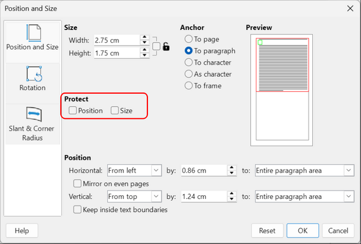Viewport: 361px width, 244px height.
Task: Switch to the Rotation tab icon
Action: 34,73
